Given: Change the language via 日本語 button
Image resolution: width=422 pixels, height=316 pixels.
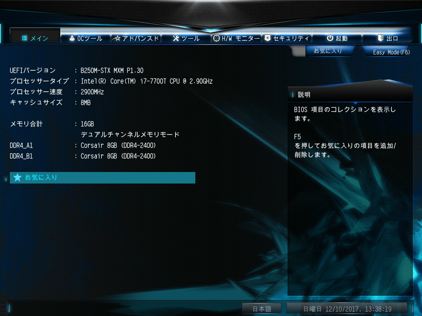Looking at the screenshot, I should tap(262, 309).
